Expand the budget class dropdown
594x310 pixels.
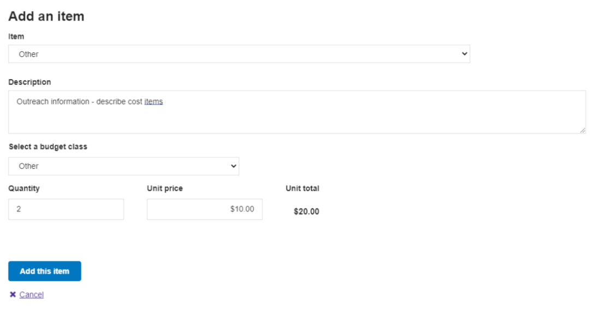123,166
